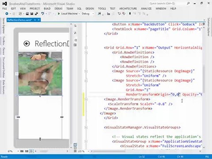Click the back arrow in the designer preview

pyautogui.click(x=26, y=44)
